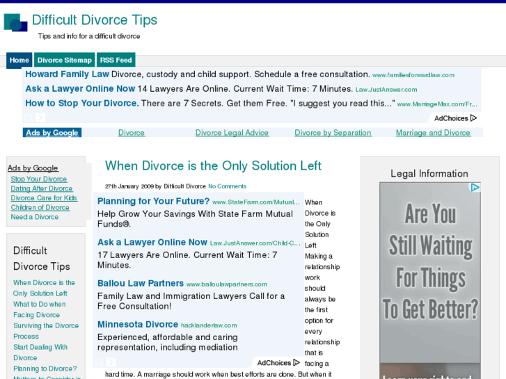The image size is (506, 379).
Task: Click the AdChoices icon below the Minnesota Divorce ad
Action: tap(297, 362)
